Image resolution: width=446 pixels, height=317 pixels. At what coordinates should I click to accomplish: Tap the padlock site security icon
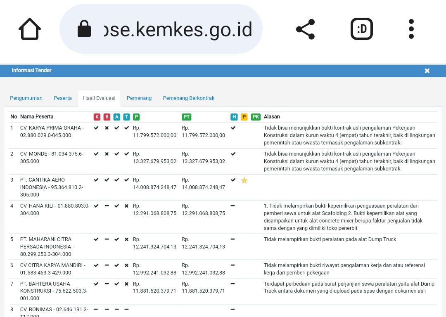tap(84, 29)
